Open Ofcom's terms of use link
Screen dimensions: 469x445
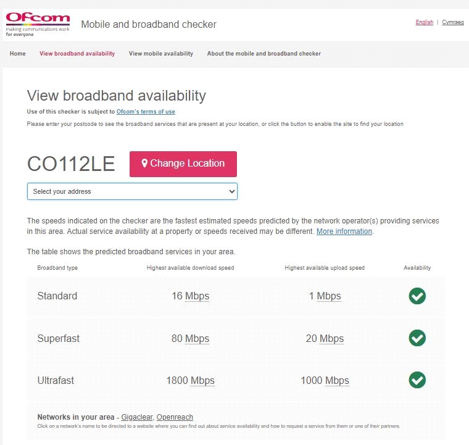click(x=146, y=112)
